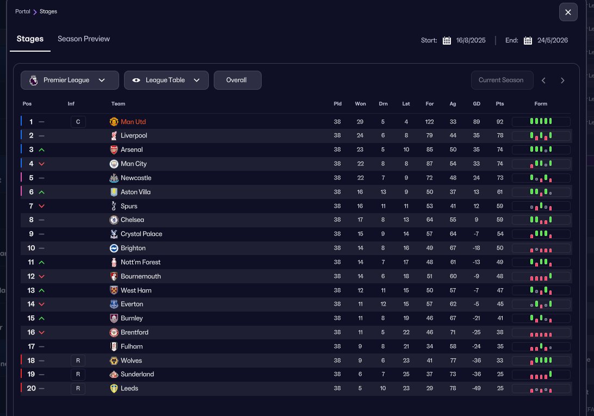Click the Current Season button
This screenshot has height=416, width=594.
coord(501,80)
